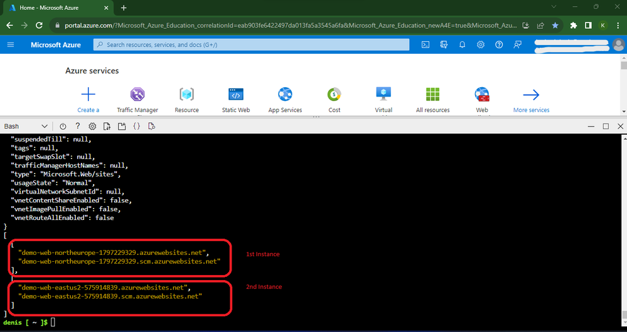Click the share this page icon in address bar
The height and width of the screenshot is (332, 627).
(540, 25)
